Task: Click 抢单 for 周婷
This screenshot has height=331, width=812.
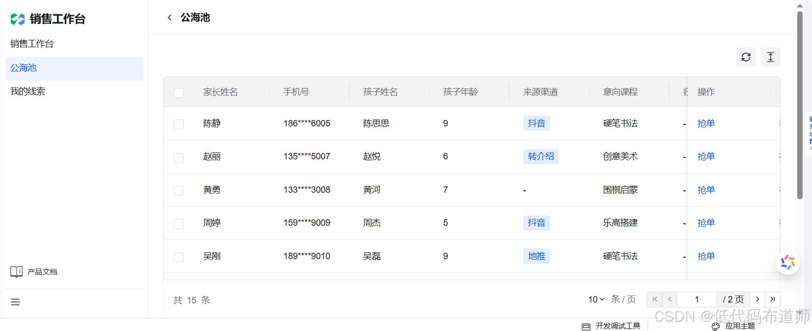Action: click(x=706, y=223)
